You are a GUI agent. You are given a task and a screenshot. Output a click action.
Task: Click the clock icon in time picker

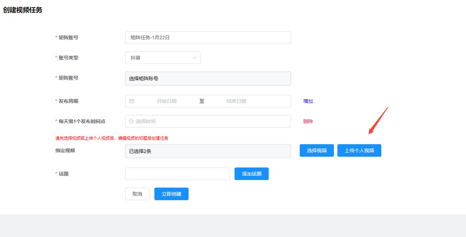(x=131, y=121)
